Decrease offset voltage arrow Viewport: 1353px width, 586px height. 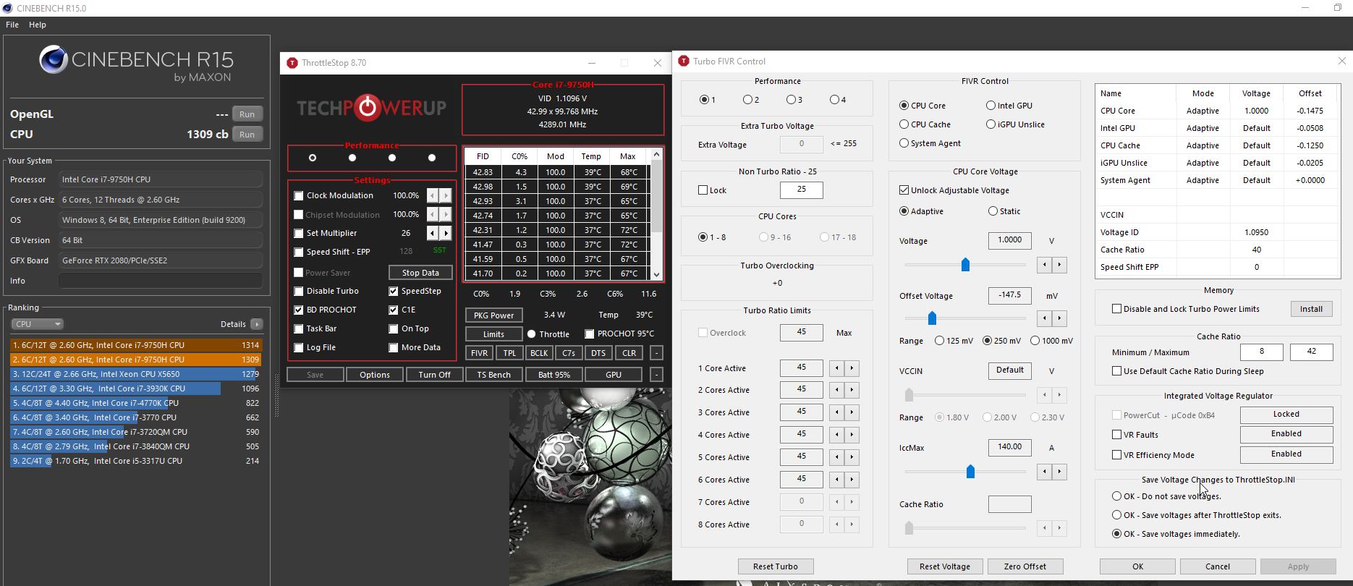(1045, 318)
